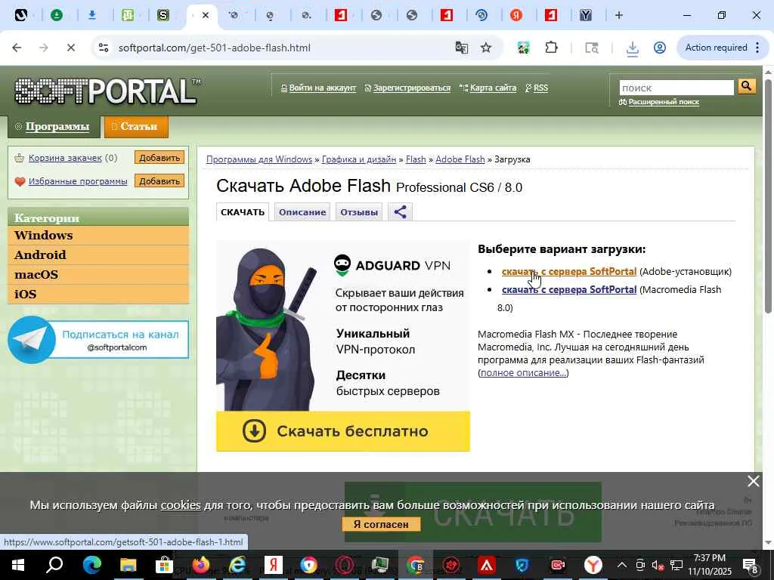Download from SoftPortal server (Macromedia Flash 8.0)

coord(569,289)
